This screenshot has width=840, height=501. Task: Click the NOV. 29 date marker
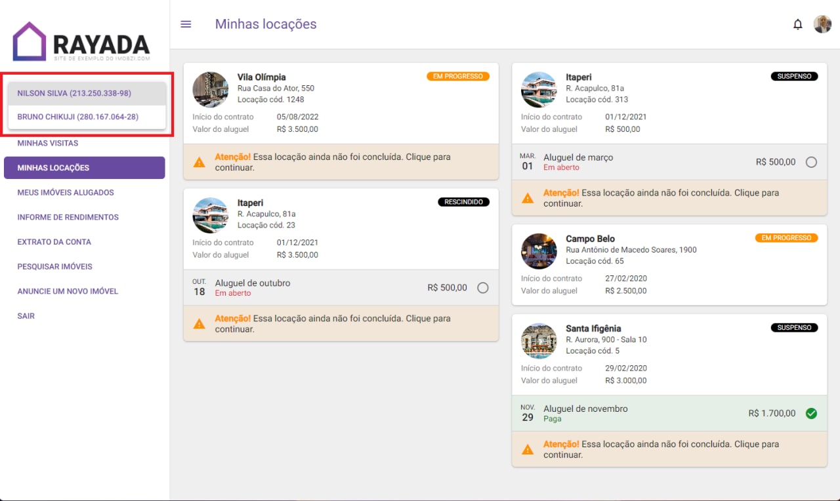coord(528,413)
